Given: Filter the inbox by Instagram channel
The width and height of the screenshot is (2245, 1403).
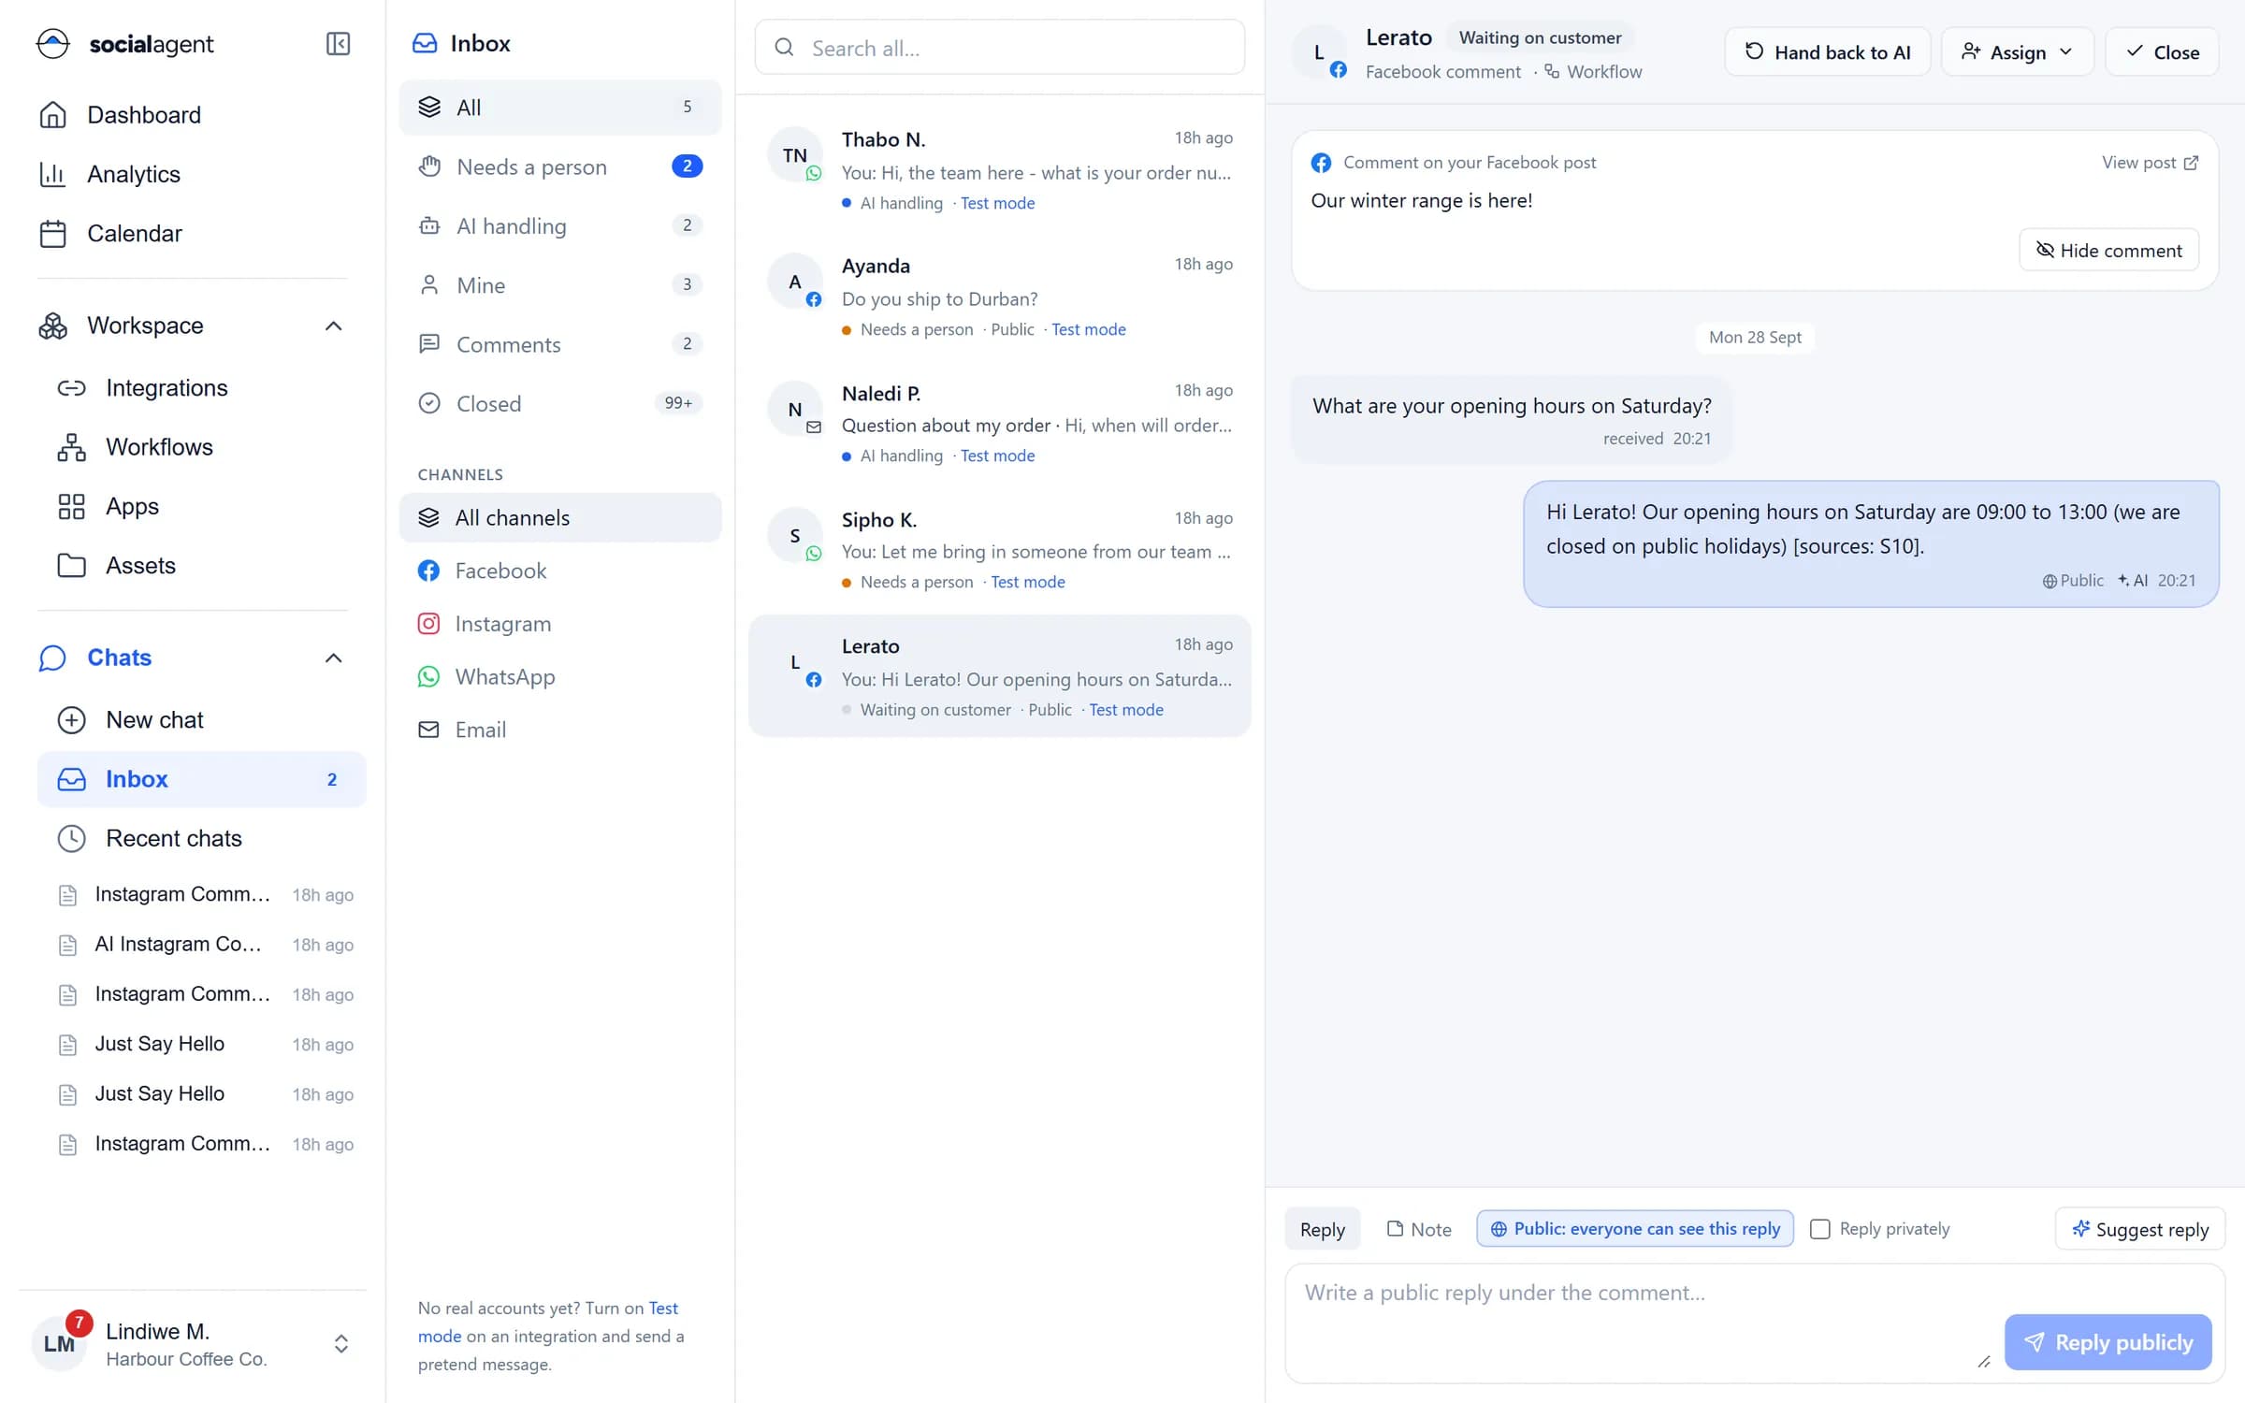Looking at the screenshot, I should (560, 624).
